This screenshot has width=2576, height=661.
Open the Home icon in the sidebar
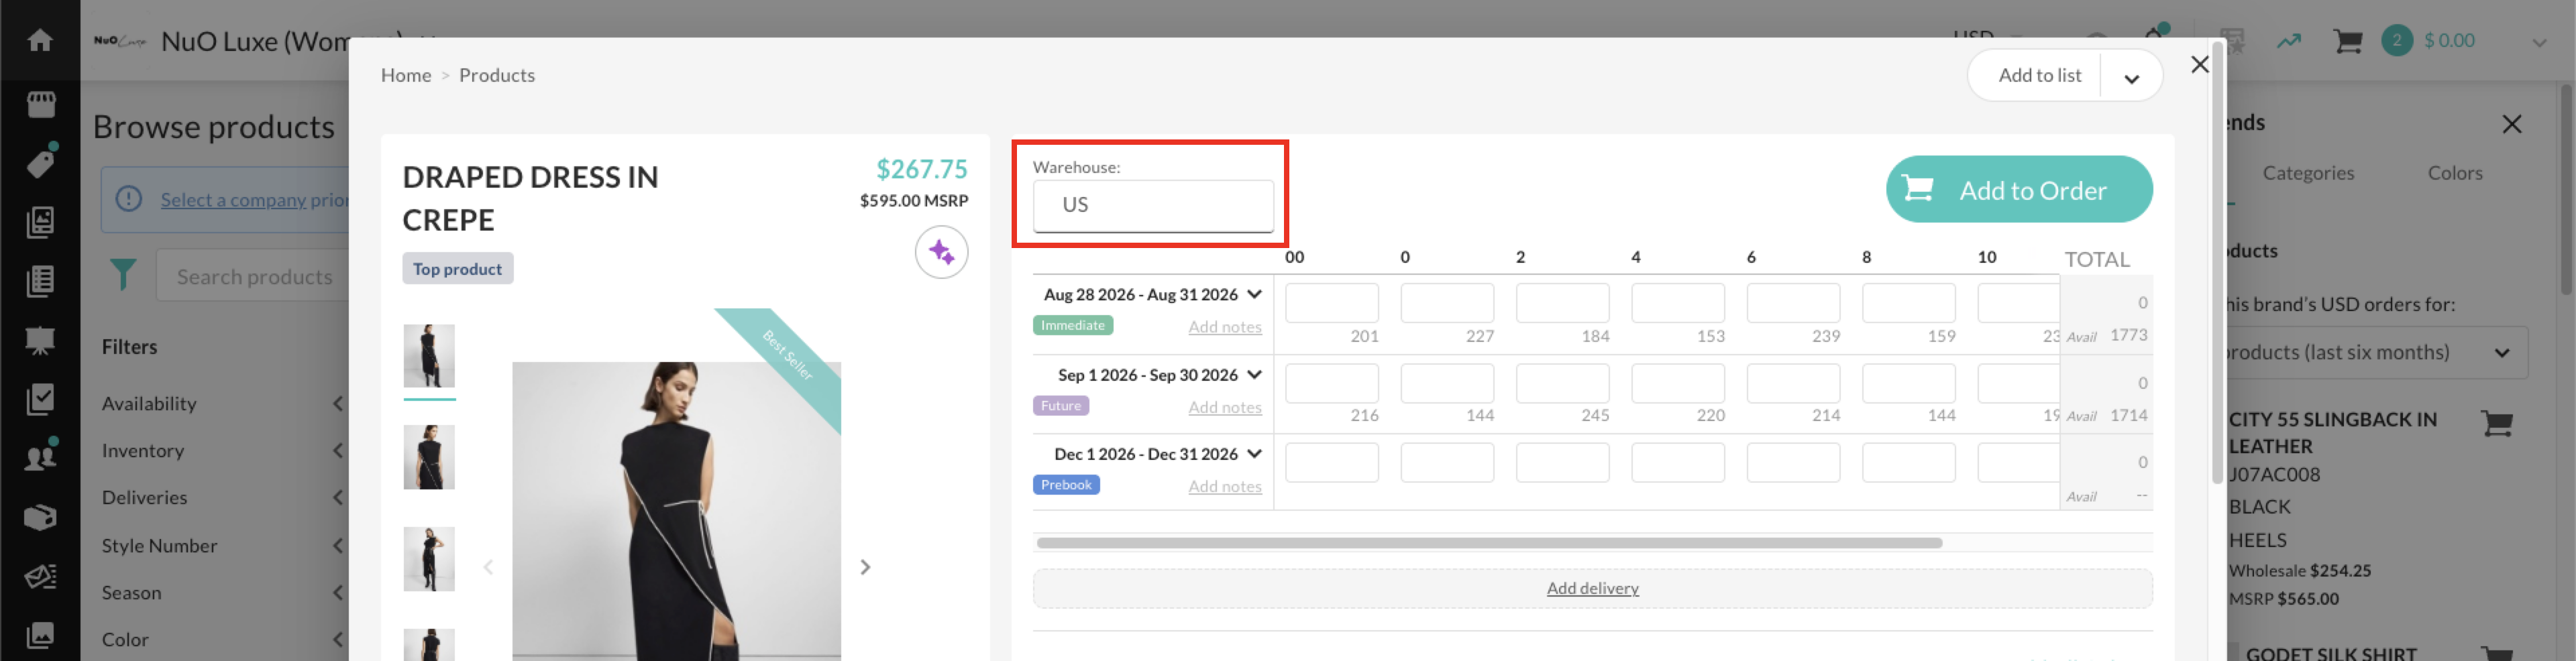click(x=40, y=40)
